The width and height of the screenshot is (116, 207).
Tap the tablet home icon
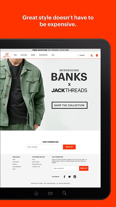tap(36, 193)
